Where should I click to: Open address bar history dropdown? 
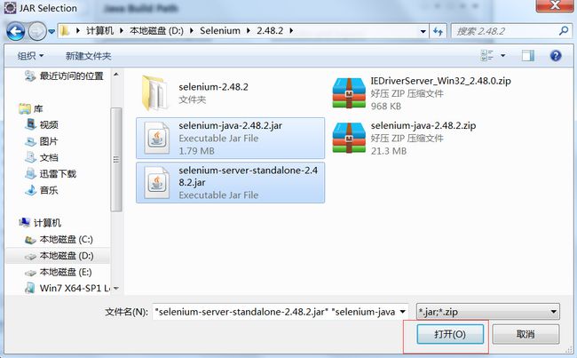click(x=423, y=31)
